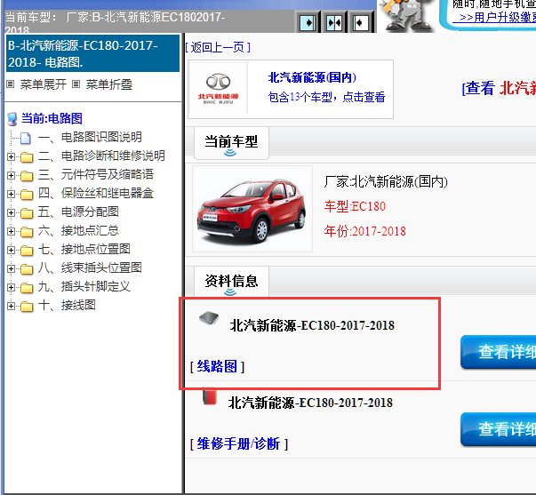Select 当前:电路图 root node
This screenshot has height=495, width=536.
[x=52, y=118]
